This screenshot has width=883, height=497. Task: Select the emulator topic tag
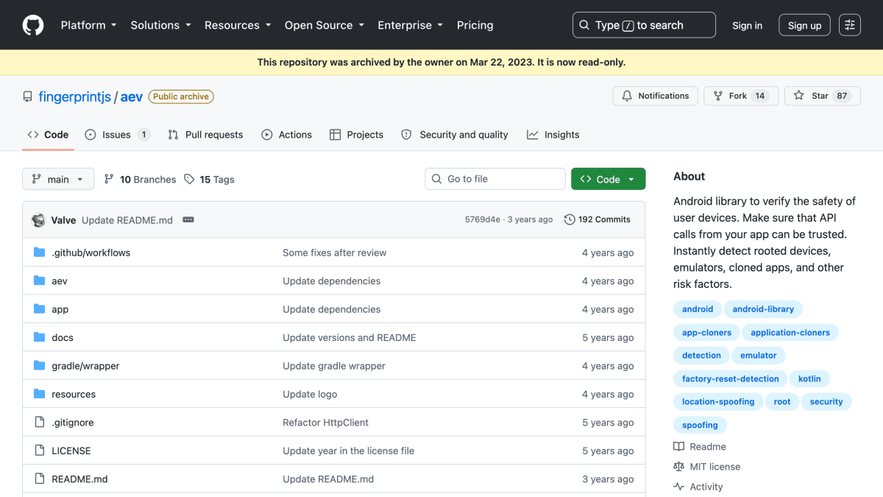coord(759,356)
